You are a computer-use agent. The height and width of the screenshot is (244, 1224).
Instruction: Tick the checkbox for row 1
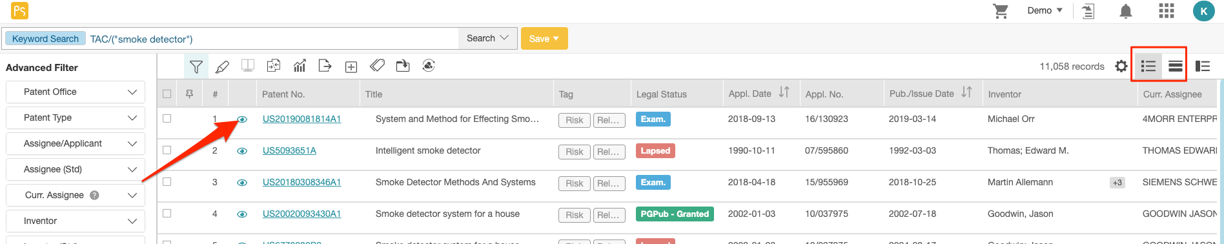pos(167,119)
